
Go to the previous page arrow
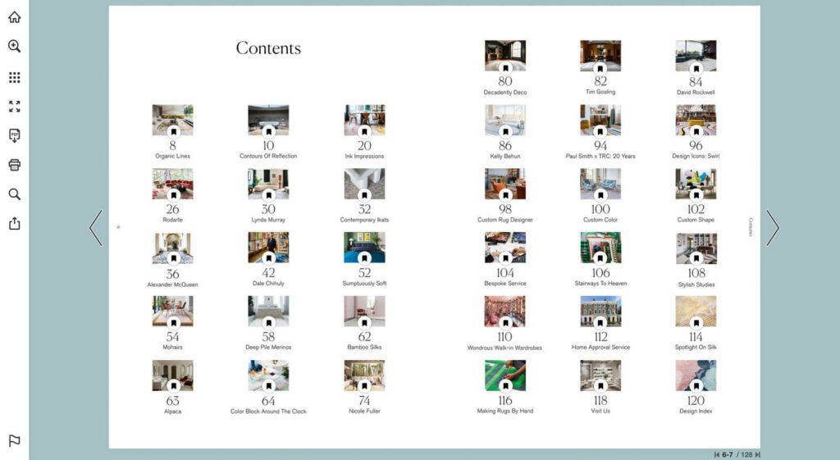96,228
